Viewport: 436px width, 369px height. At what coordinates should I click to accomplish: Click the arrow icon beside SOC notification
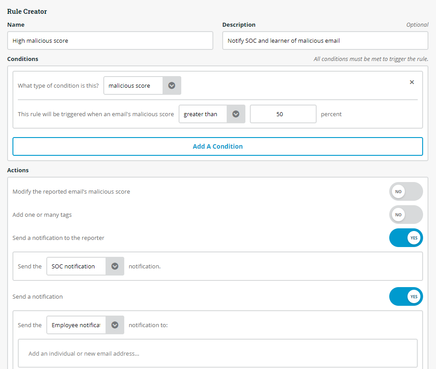click(114, 267)
